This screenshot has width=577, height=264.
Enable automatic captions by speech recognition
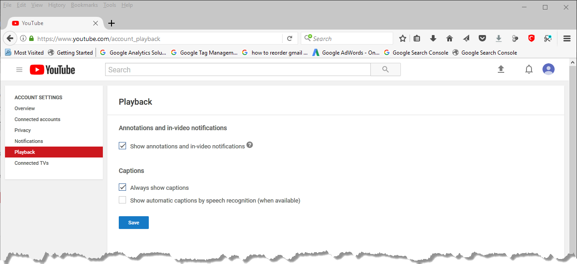(x=122, y=200)
